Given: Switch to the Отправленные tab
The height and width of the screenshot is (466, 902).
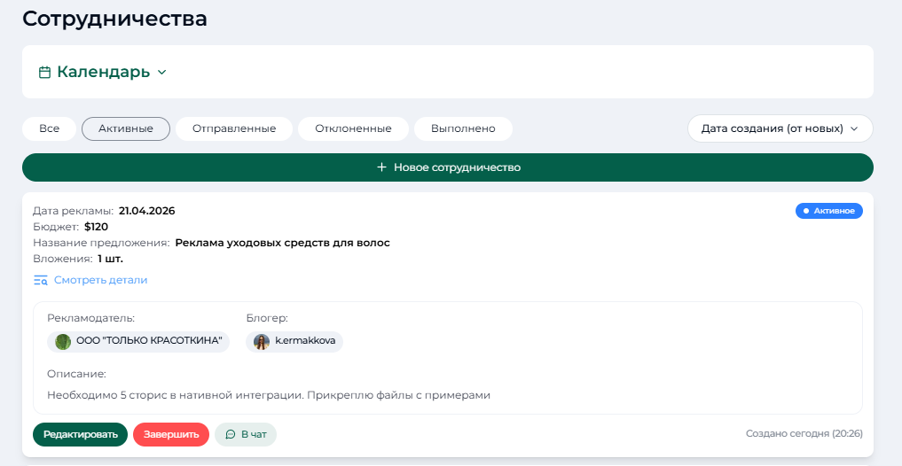Looking at the screenshot, I should 234,128.
